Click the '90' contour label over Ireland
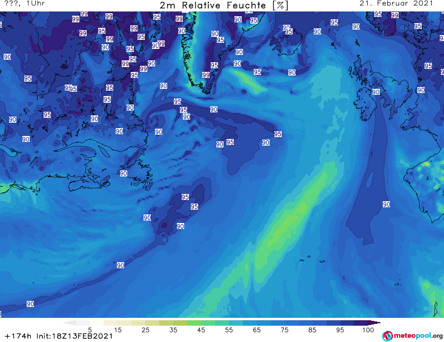Screen dimensions: 444x342 376,92
